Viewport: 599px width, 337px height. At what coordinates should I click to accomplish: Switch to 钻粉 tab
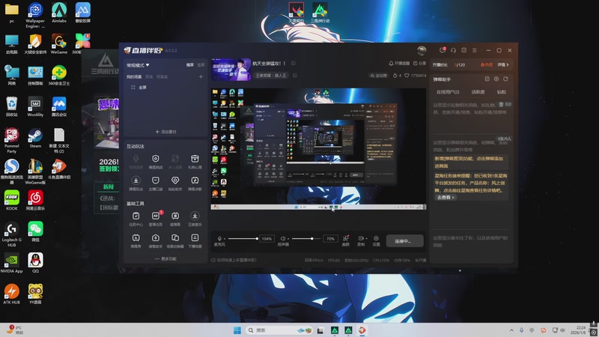[x=502, y=92]
